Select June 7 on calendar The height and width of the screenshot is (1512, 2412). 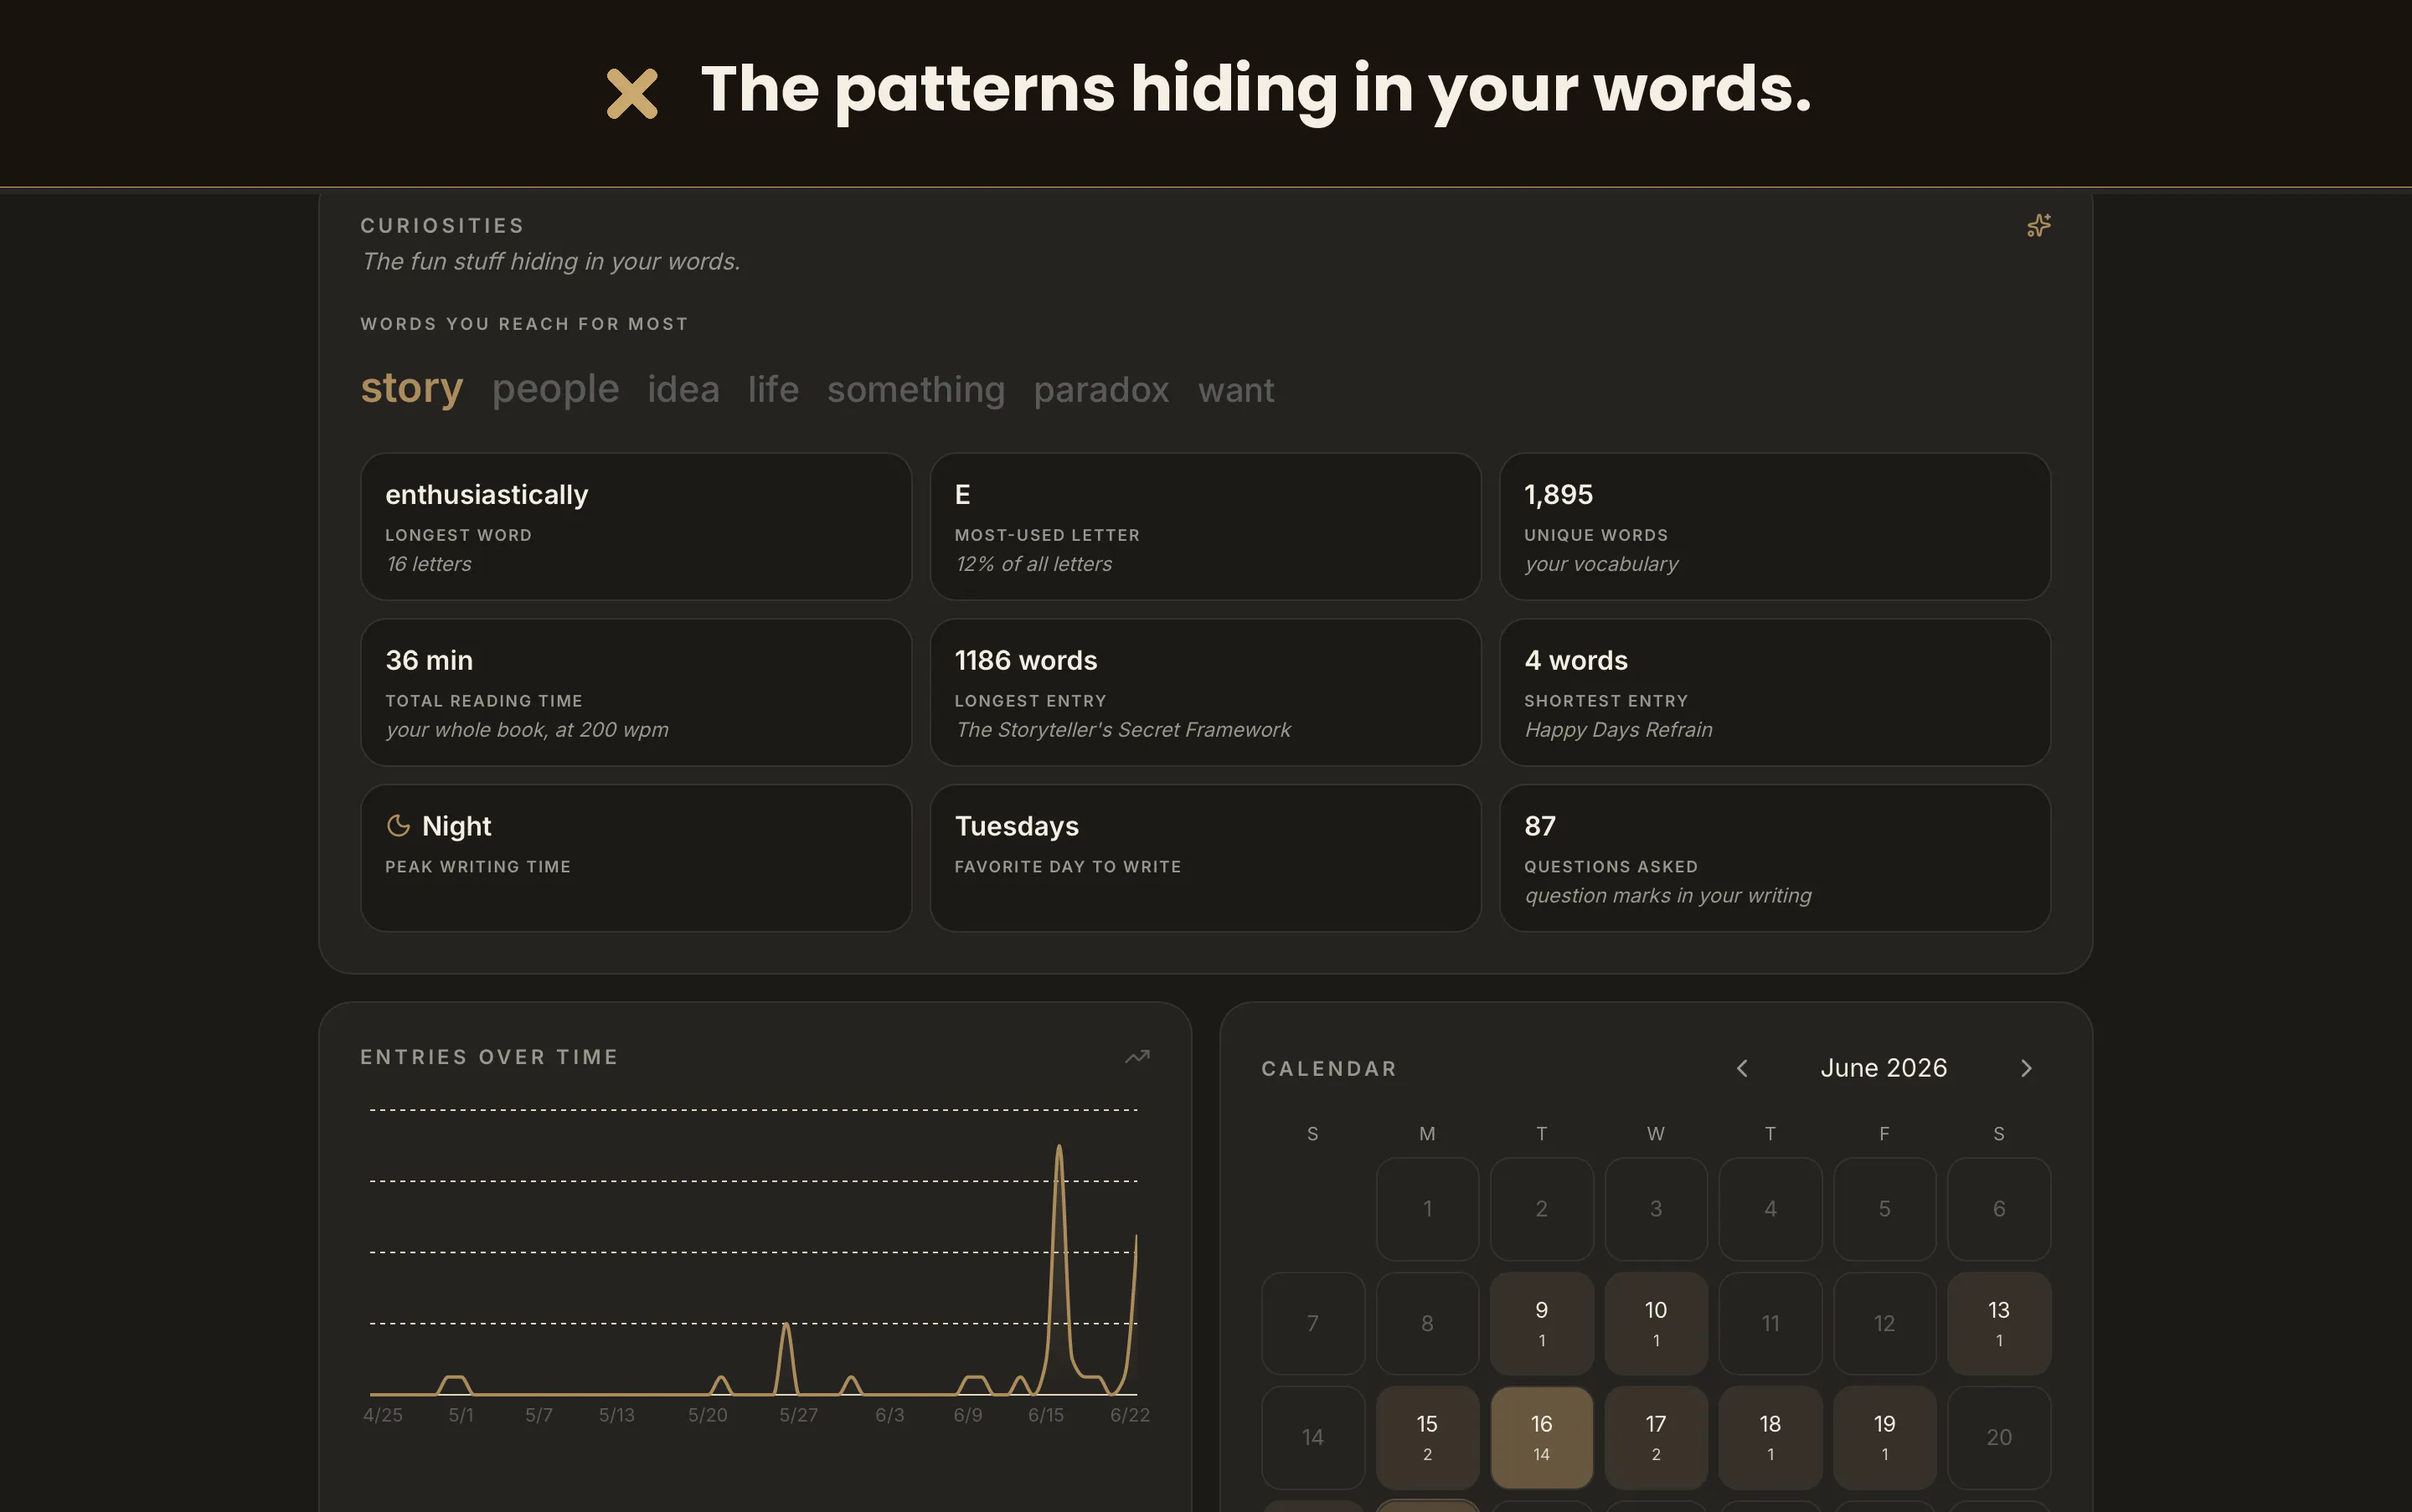point(1312,1323)
